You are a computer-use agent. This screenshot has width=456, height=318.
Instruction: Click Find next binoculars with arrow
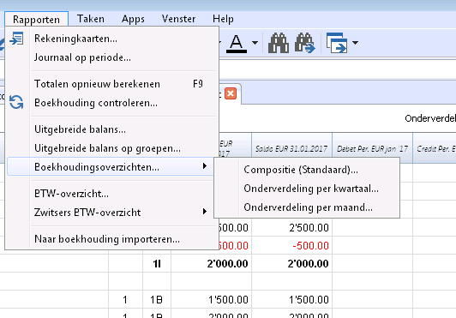(x=305, y=43)
